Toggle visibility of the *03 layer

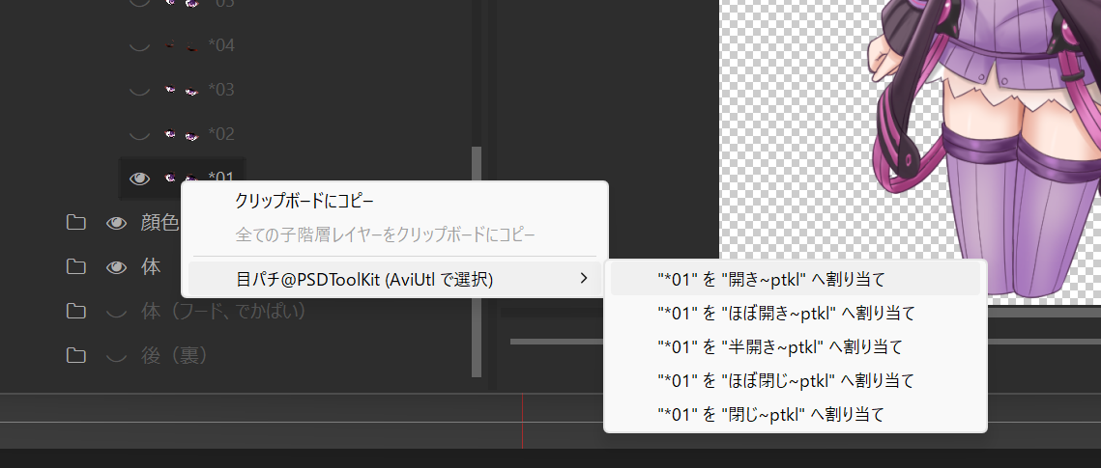pos(140,90)
